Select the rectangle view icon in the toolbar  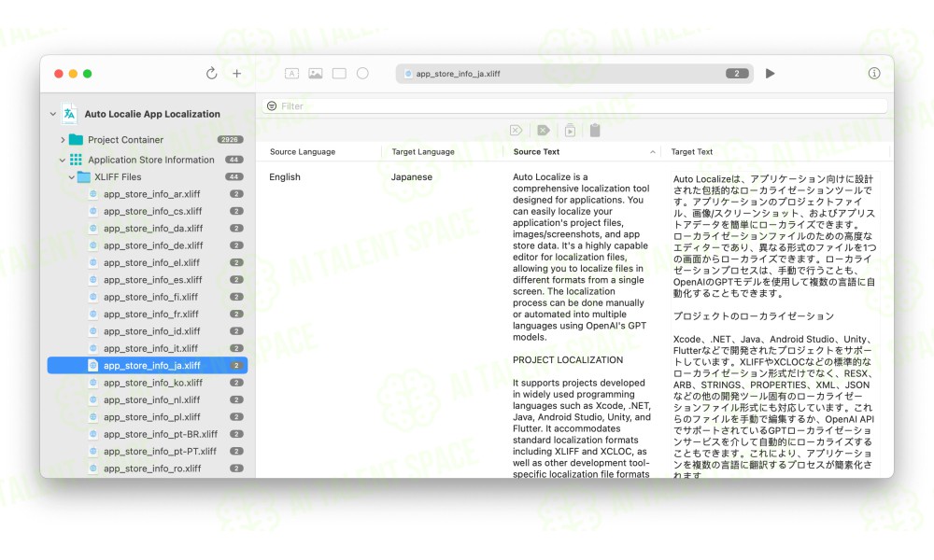click(x=339, y=73)
